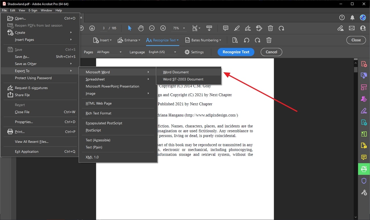
Task: Click Print... in File menu
Action: click(x=40, y=132)
